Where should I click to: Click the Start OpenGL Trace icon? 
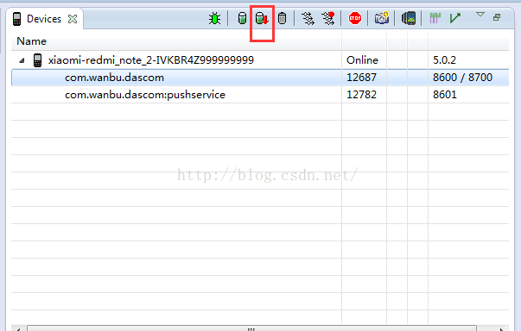tap(454, 18)
